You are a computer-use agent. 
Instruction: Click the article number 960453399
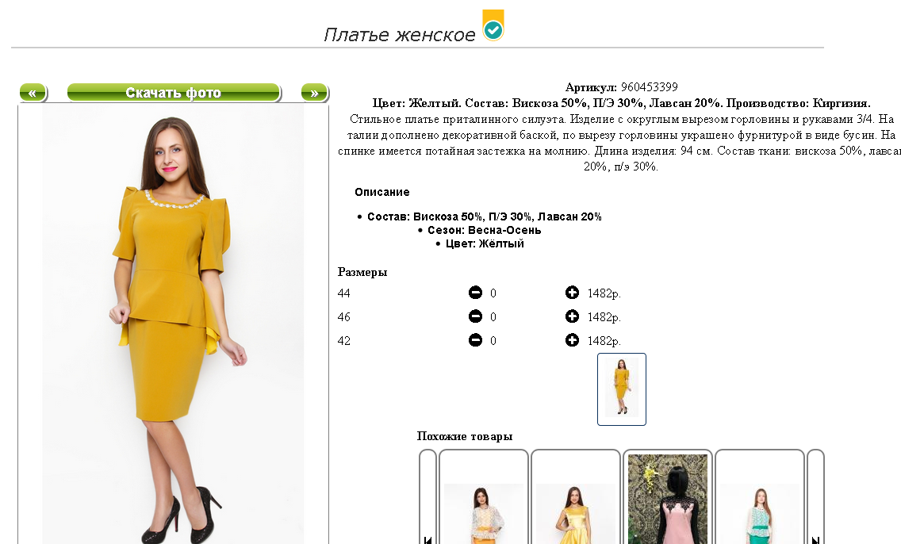pyautogui.click(x=650, y=87)
